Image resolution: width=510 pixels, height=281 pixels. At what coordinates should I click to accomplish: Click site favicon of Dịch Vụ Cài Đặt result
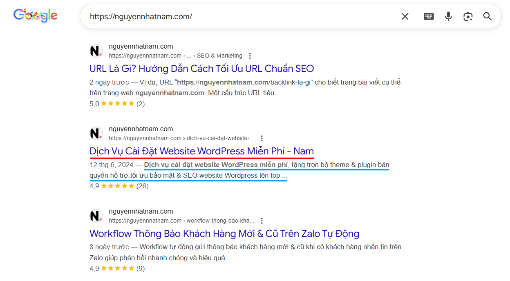96,134
